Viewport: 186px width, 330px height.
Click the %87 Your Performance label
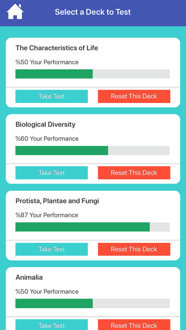pos(47,215)
